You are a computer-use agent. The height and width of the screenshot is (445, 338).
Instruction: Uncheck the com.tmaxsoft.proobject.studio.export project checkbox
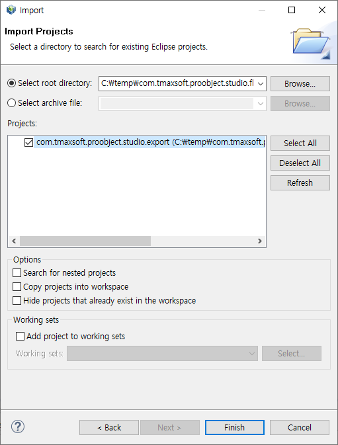click(28, 142)
